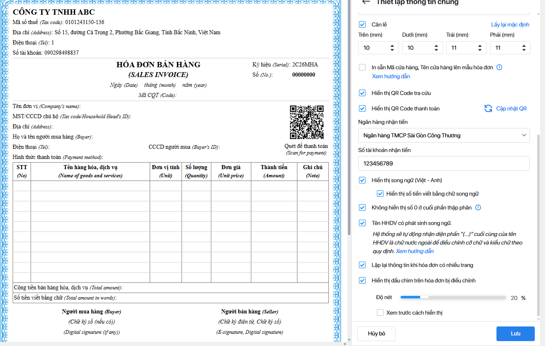Click the payment QR code on invoice preview
Screen dimensions: 545x346
tap(306, 122)
